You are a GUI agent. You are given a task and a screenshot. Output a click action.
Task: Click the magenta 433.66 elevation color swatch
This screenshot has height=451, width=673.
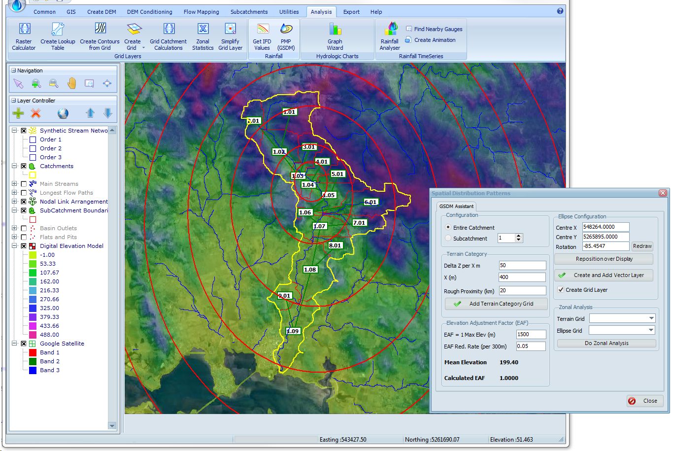tap(33, 326)
